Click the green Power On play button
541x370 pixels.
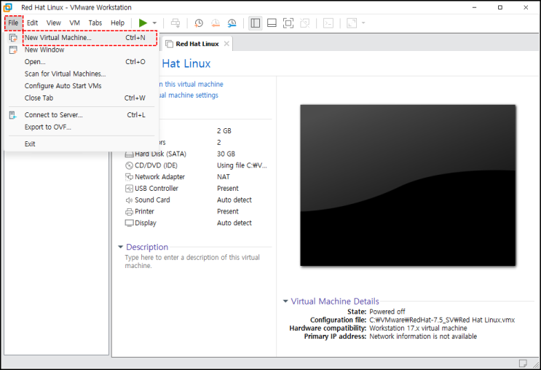[x=143, y=23]
